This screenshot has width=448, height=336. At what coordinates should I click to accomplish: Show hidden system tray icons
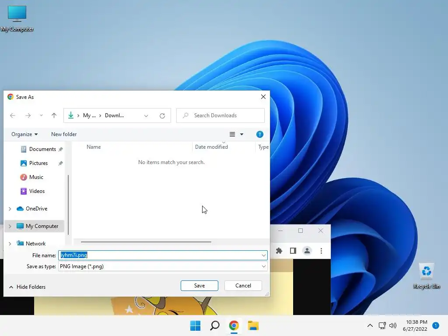(x=370, y=325)
